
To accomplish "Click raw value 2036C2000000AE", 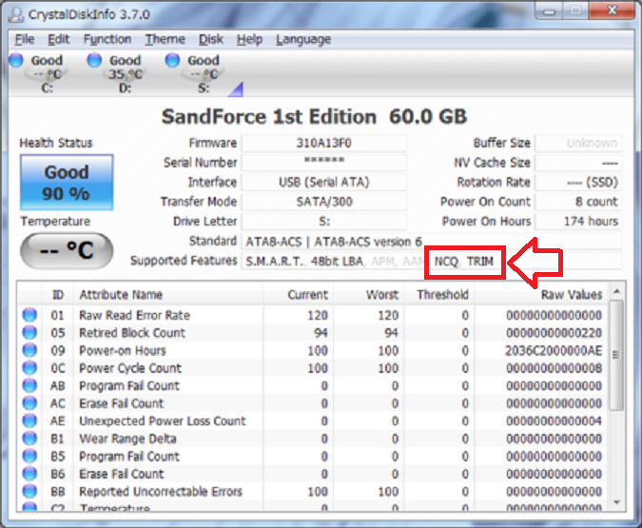I will point(554,351).
